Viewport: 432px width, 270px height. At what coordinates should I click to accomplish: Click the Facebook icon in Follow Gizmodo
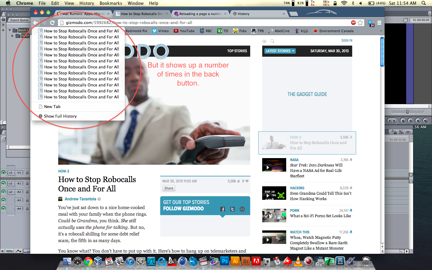(x=223, y=209)
